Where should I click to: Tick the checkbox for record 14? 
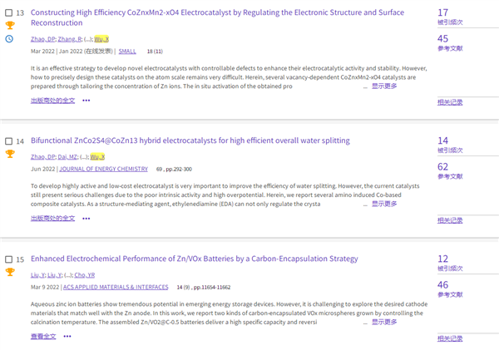tap(8, 140)
